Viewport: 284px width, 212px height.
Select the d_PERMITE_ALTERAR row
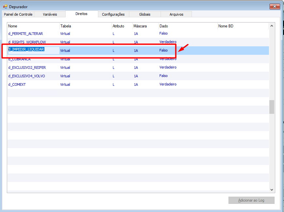click(138, 34)
